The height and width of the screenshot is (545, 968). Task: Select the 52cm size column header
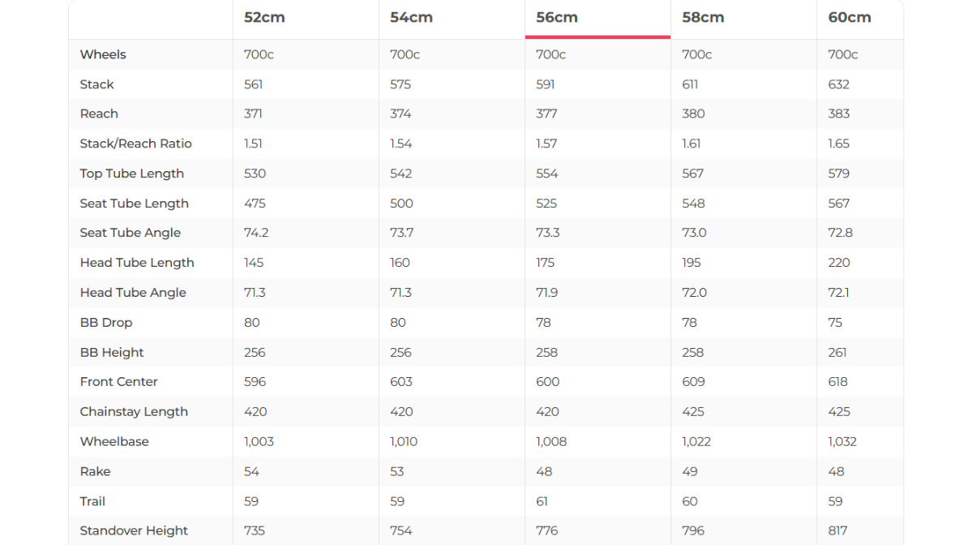(x=264, y=17)
